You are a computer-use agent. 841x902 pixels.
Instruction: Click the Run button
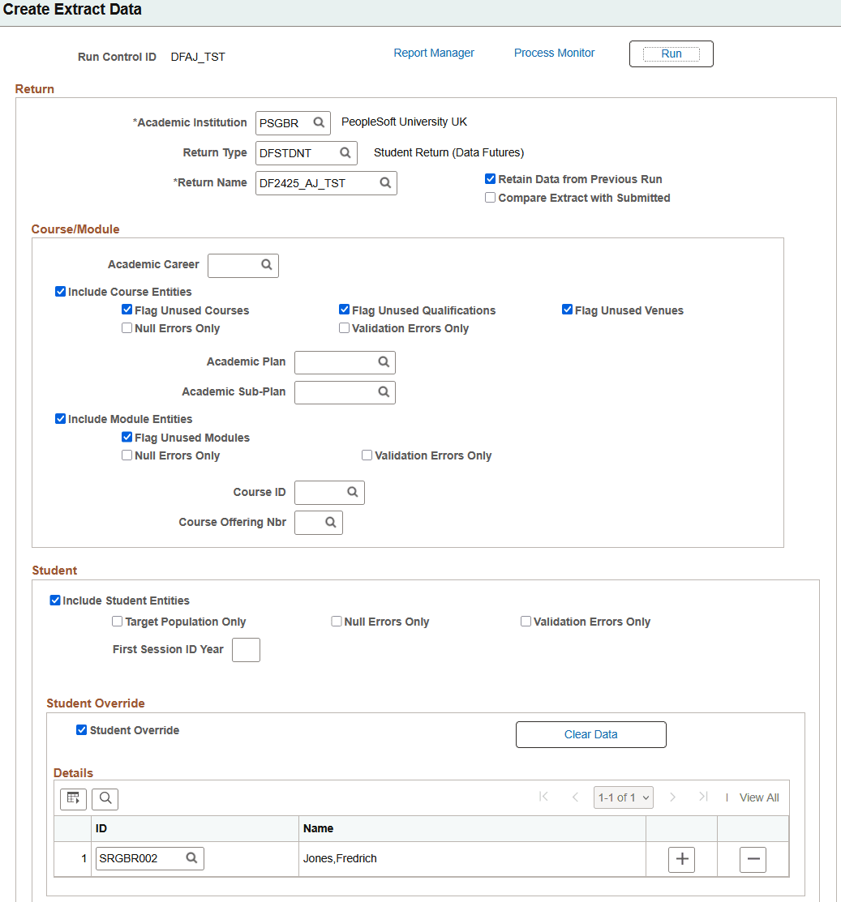tap(671, 53)
